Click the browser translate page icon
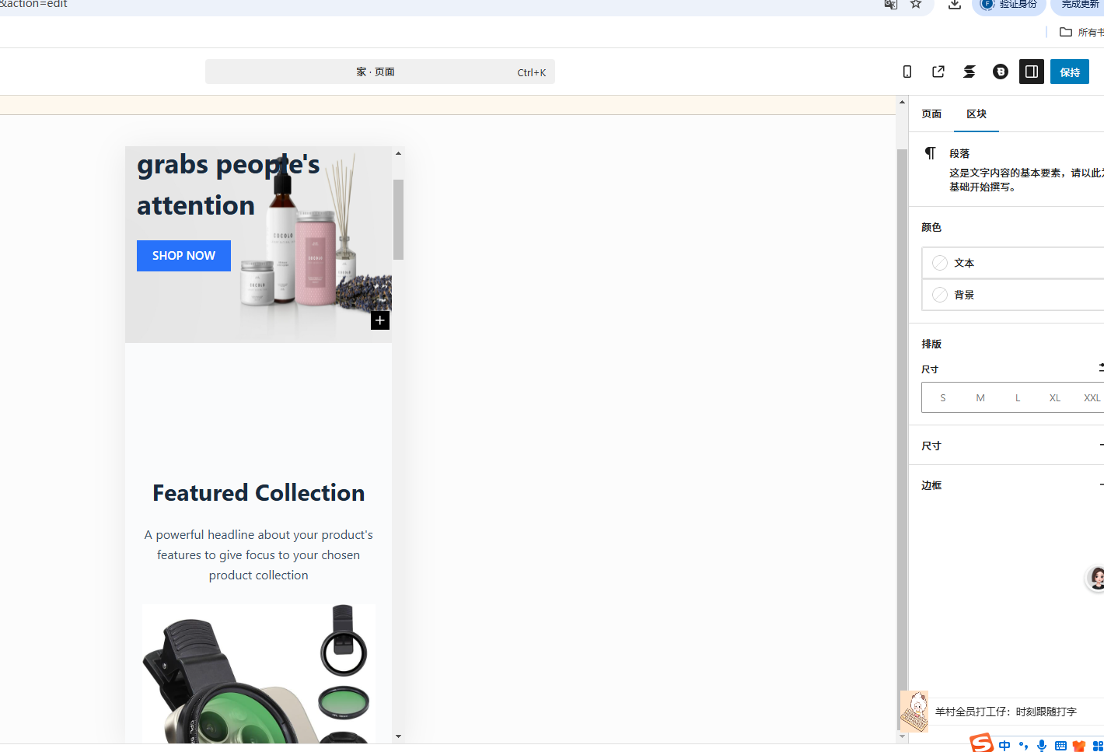The height and width of the screenshot is (752, 1104). pos(891,4)
